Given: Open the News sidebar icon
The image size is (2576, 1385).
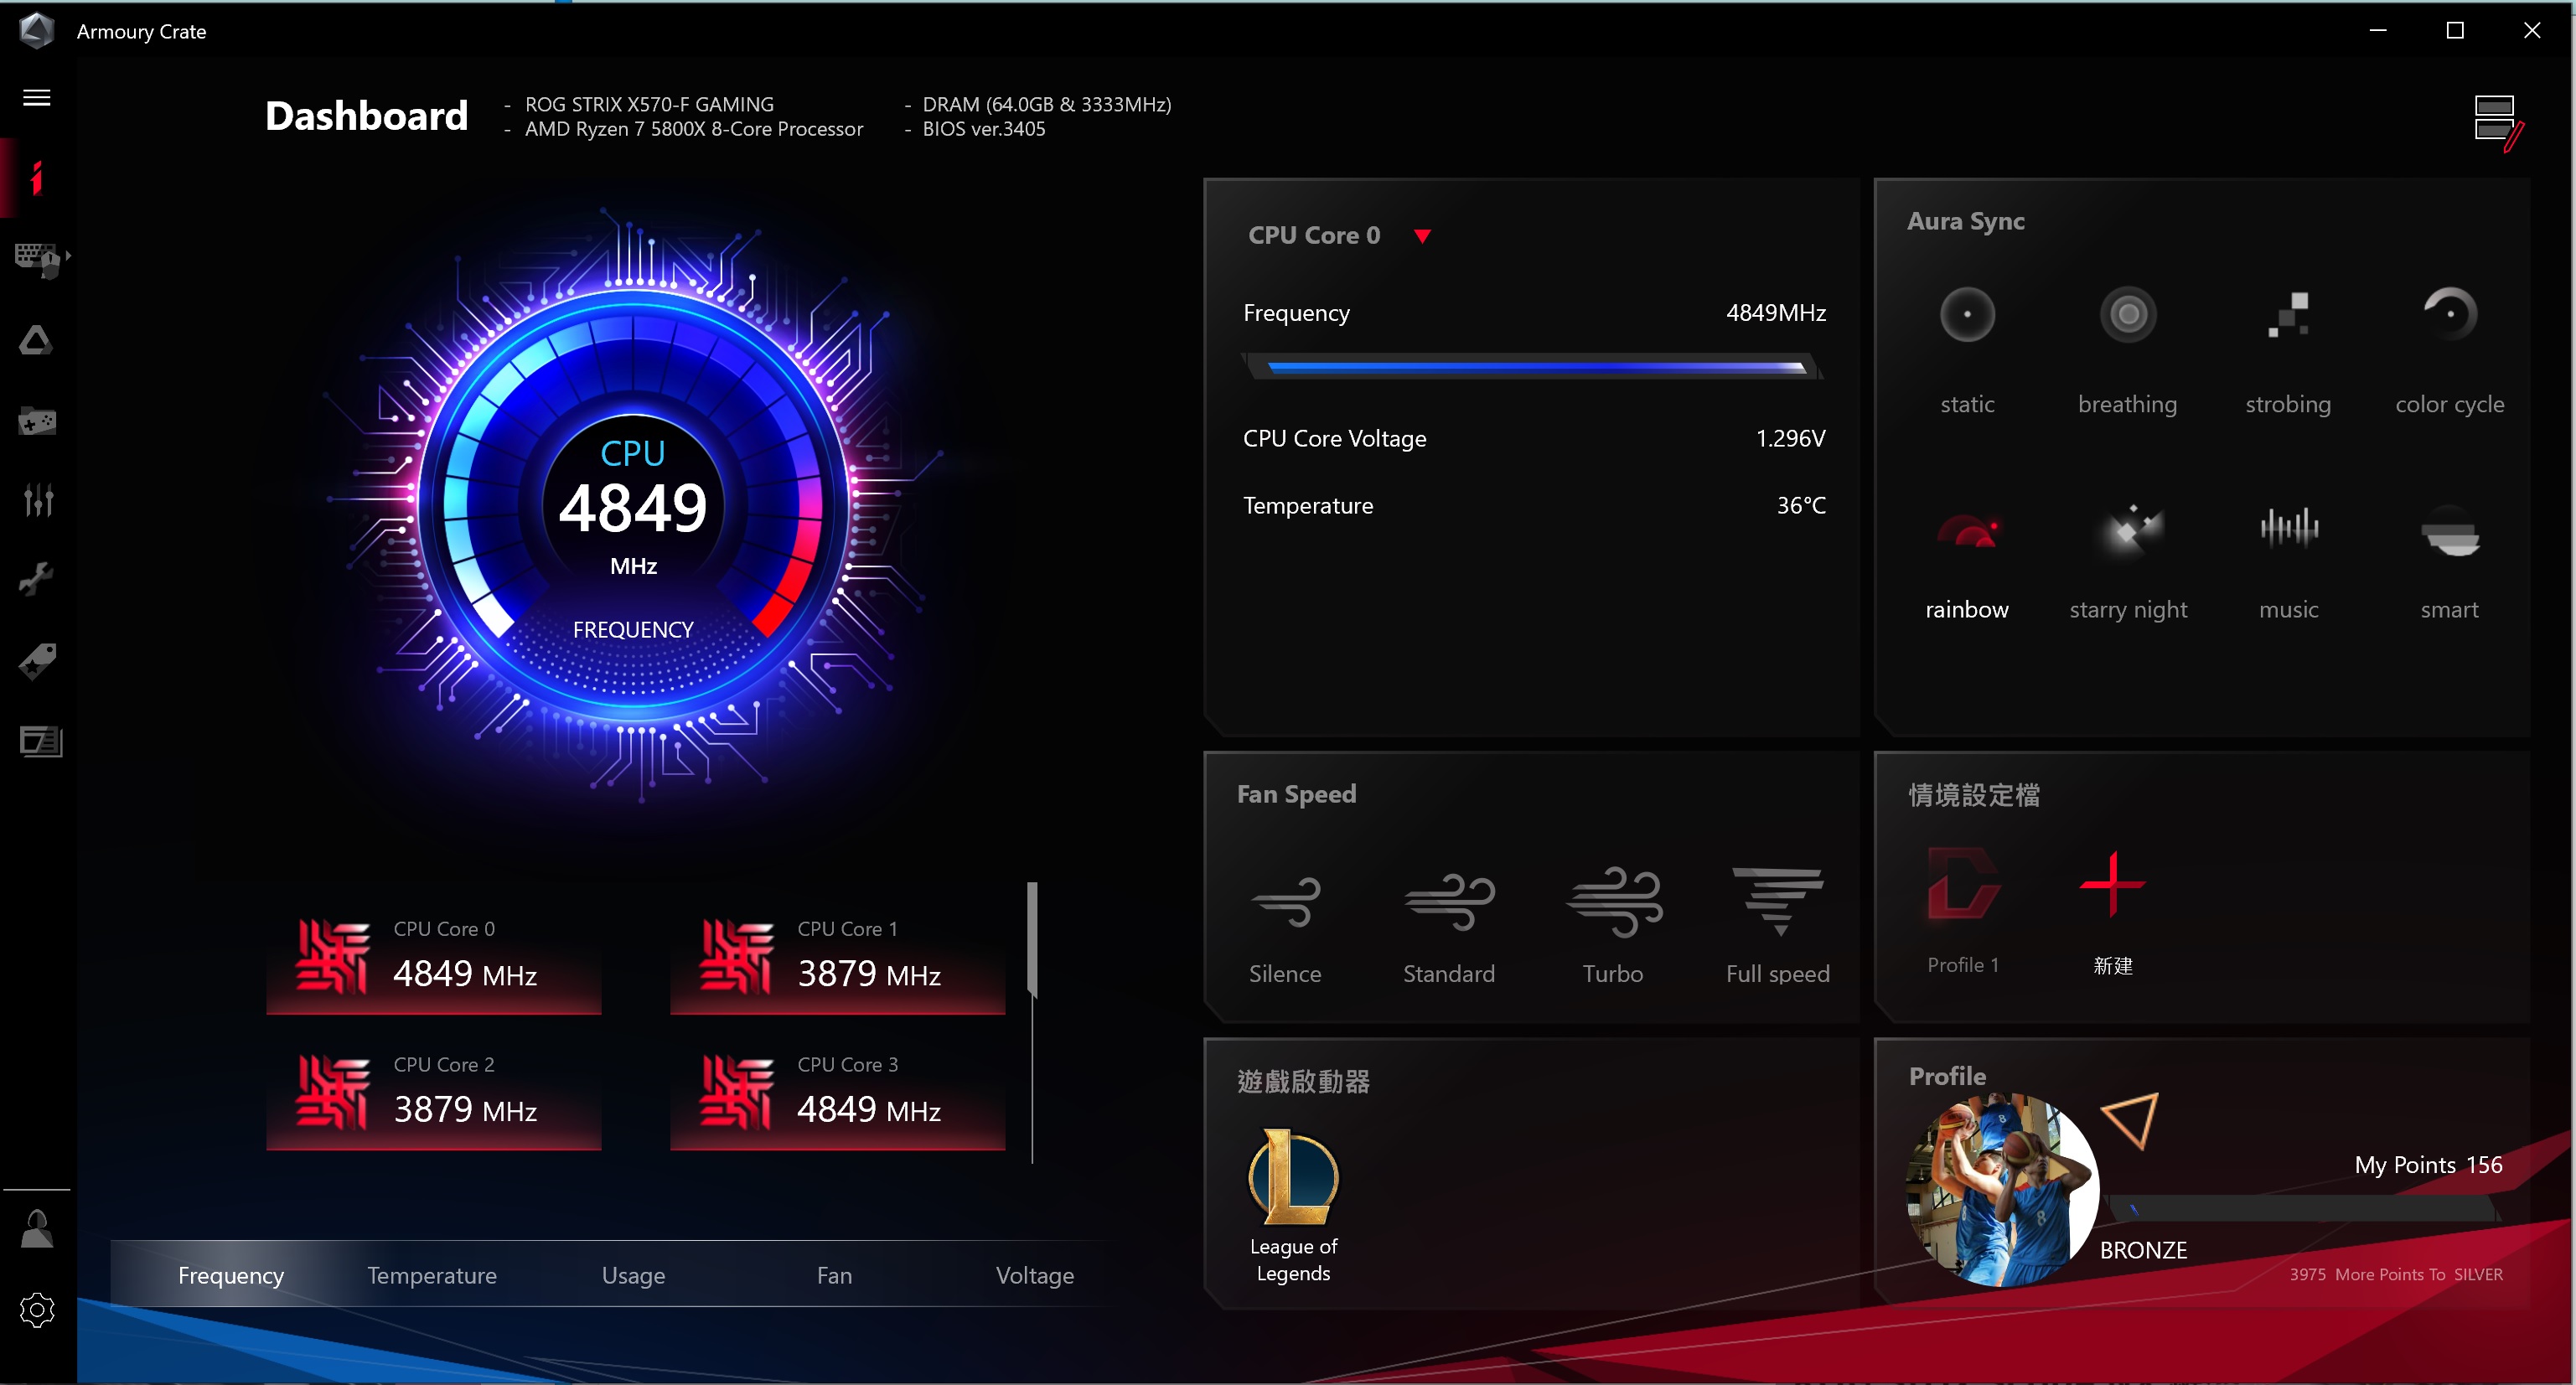Looking at the screenshot, I should pos(40,741).
